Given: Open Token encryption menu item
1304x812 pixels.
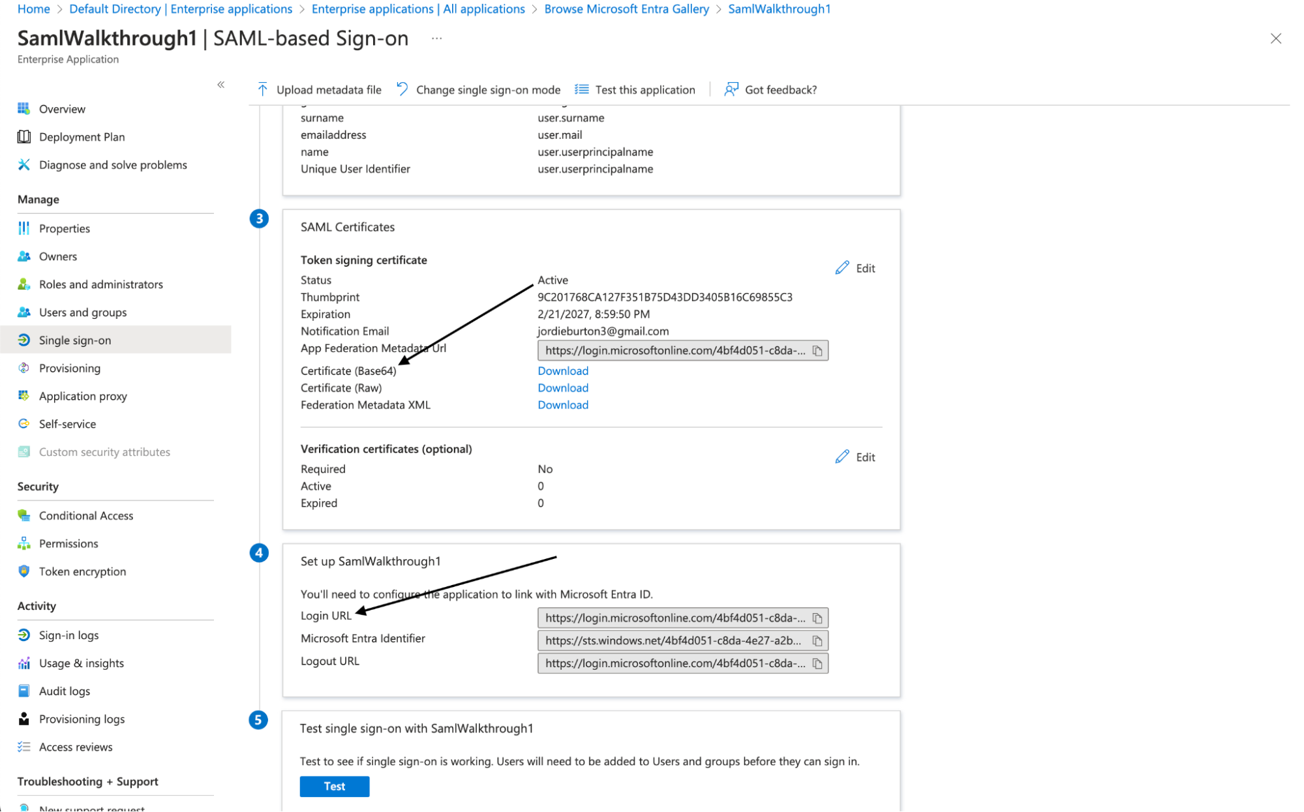Looking at the screenshot, I should (82, 572).
